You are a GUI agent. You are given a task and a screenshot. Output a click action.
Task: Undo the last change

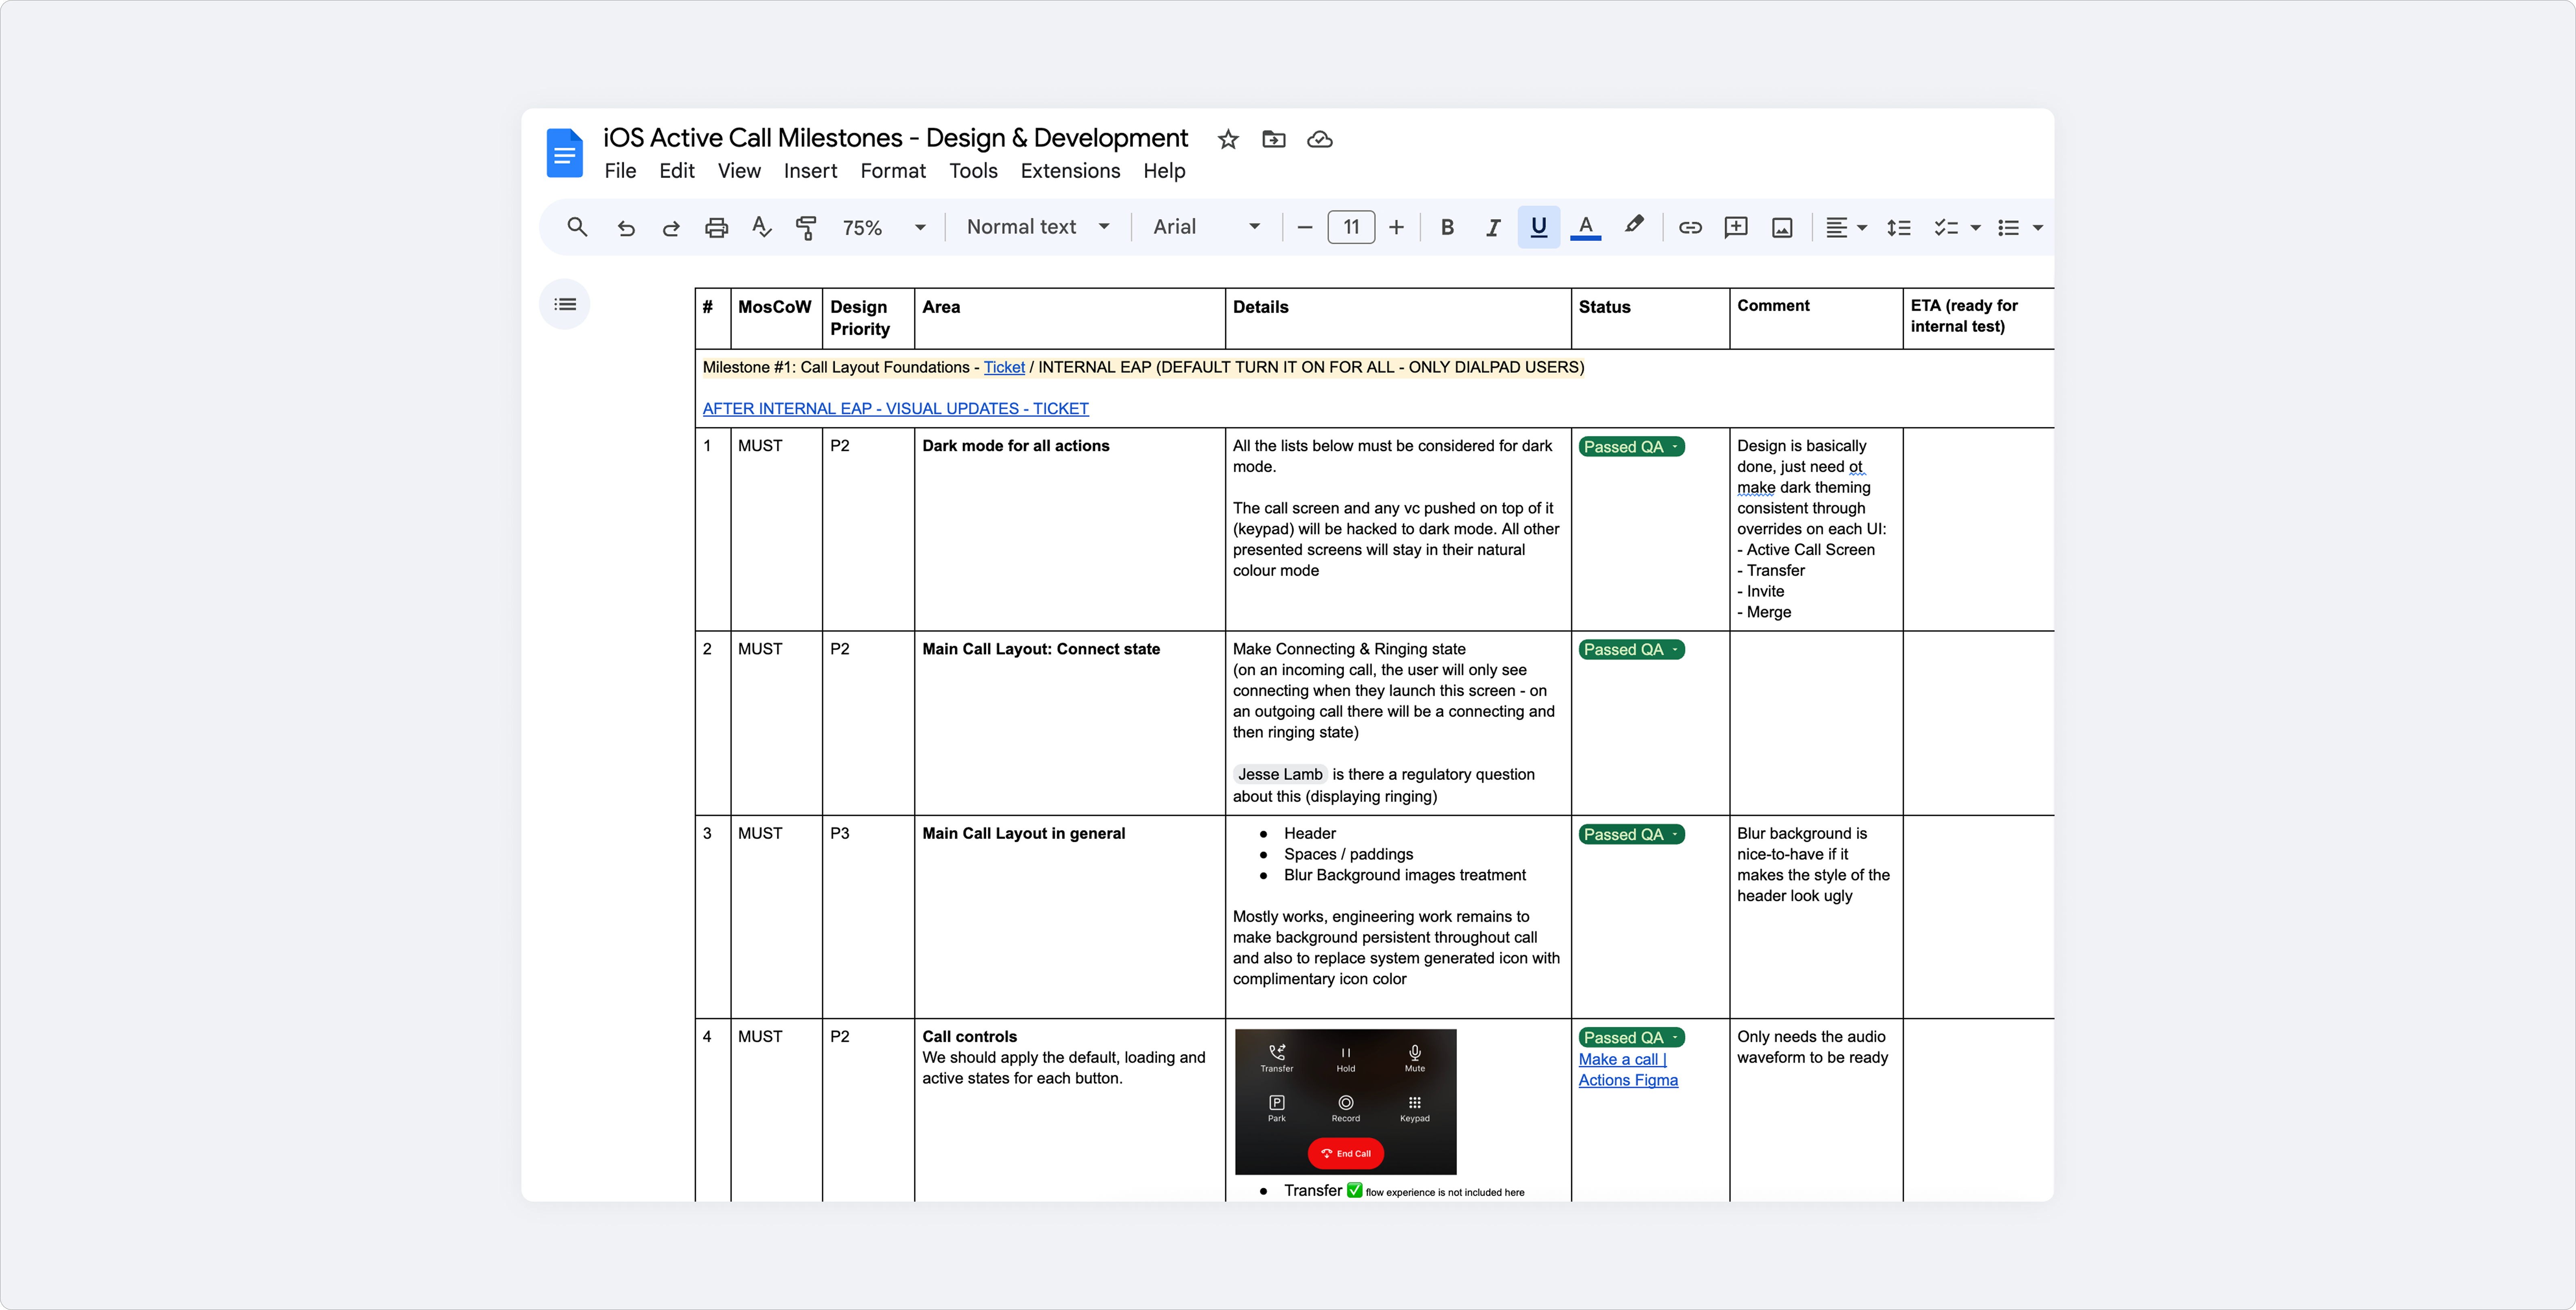click(626, 227)
